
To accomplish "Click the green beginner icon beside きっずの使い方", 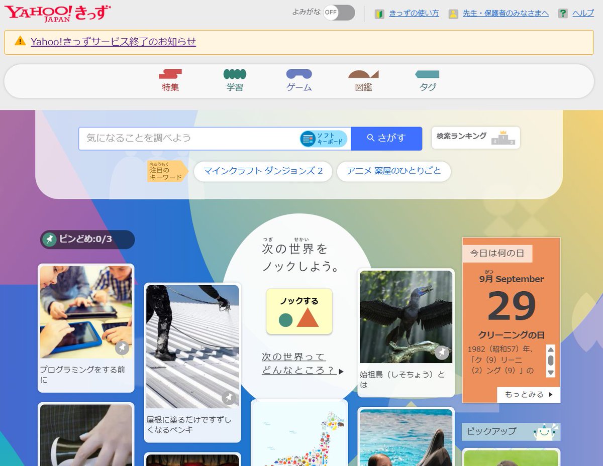I will (379, 14).
